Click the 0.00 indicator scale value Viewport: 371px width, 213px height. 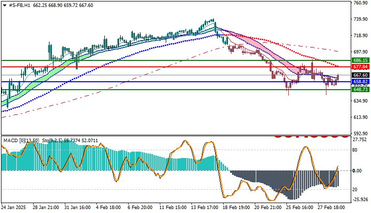coord(357,170)
